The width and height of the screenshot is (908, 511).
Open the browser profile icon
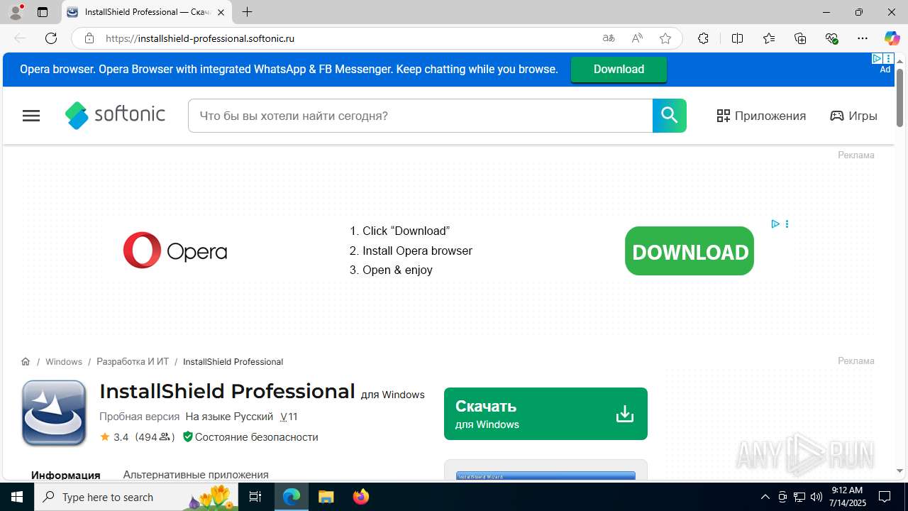16,12
